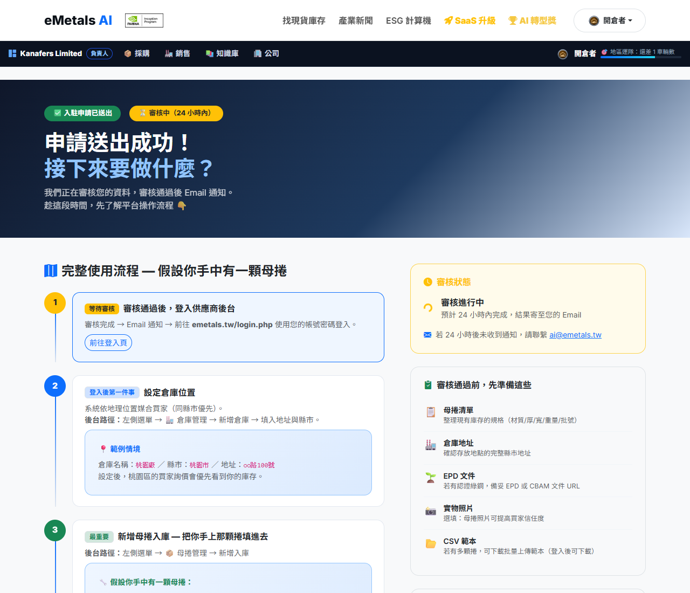Click the pin icon beside 範例情境

click(103, 449)
